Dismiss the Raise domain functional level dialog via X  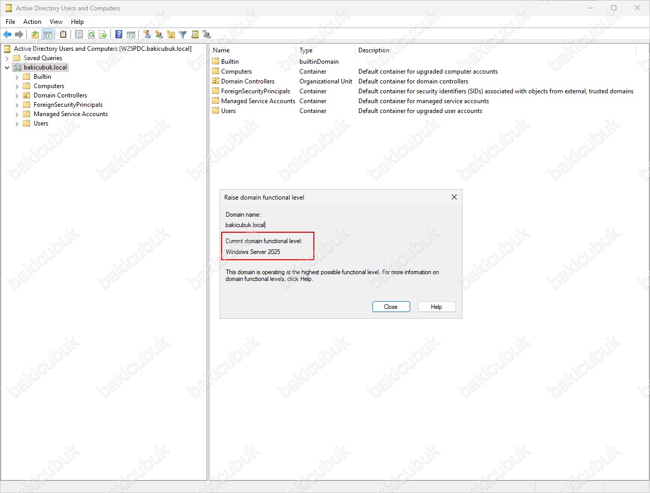pos(454,197)
